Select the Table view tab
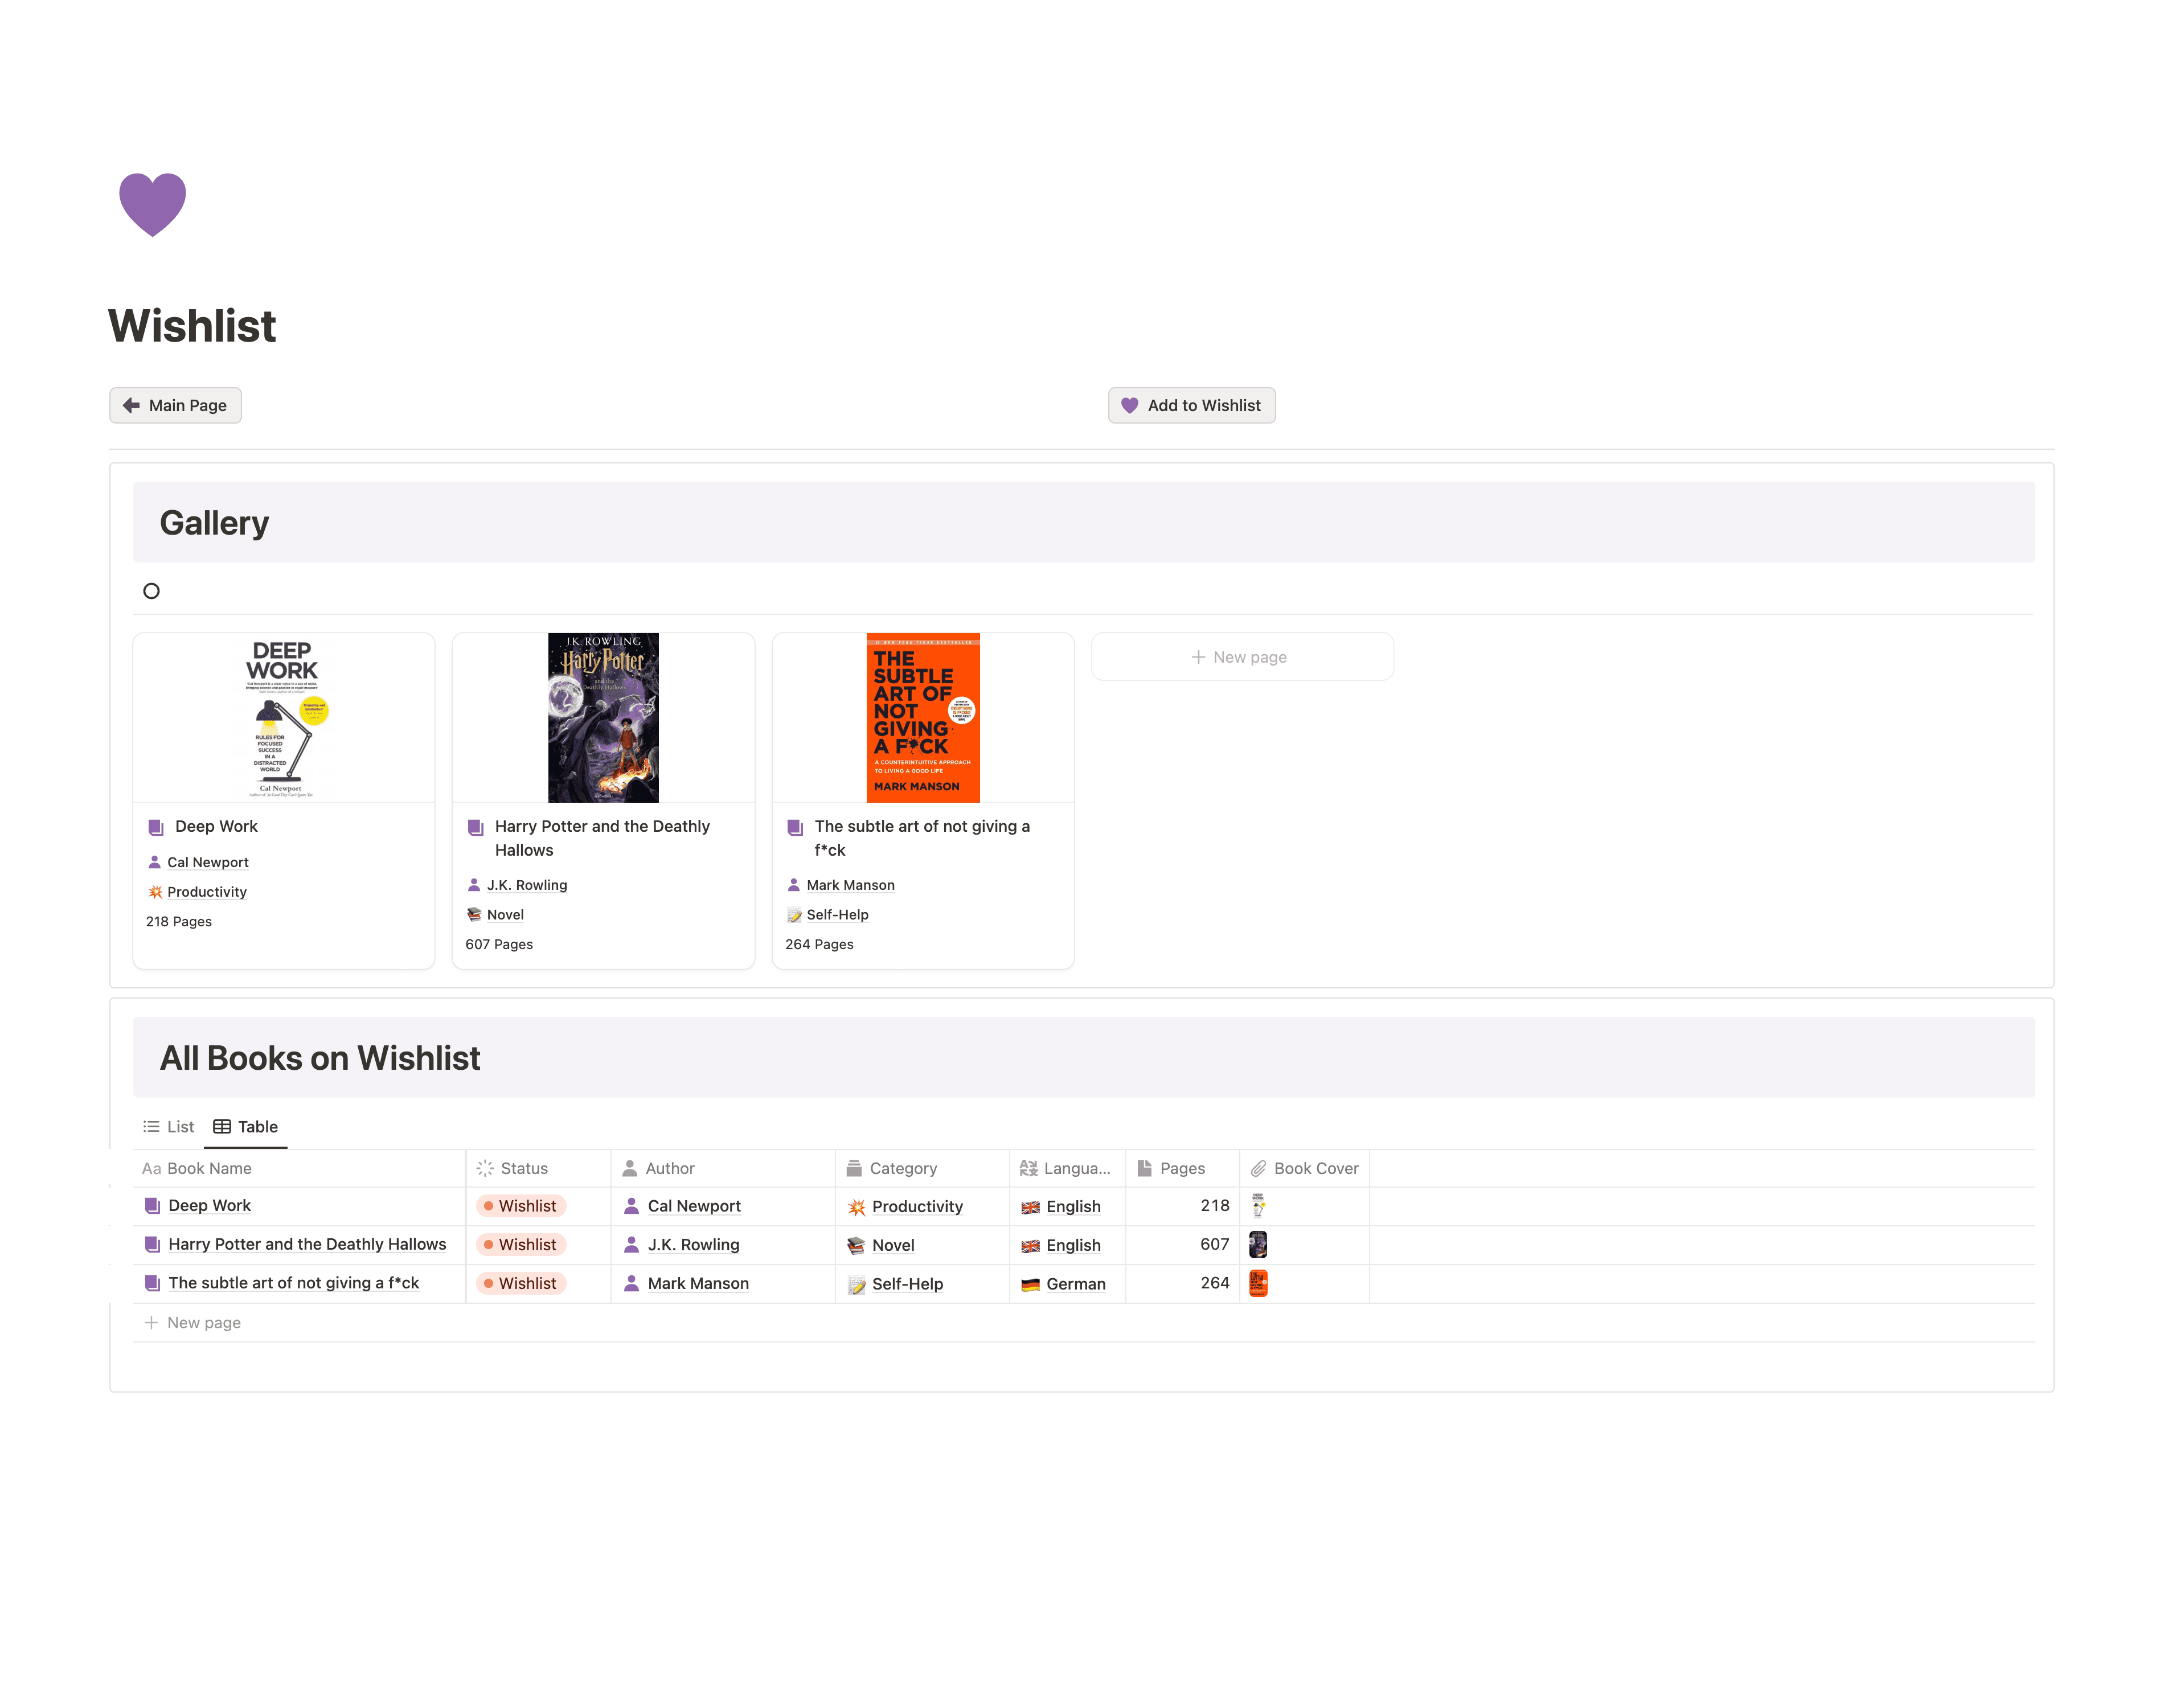Screen dimensions: 2164x1708 coord(246,1127)
